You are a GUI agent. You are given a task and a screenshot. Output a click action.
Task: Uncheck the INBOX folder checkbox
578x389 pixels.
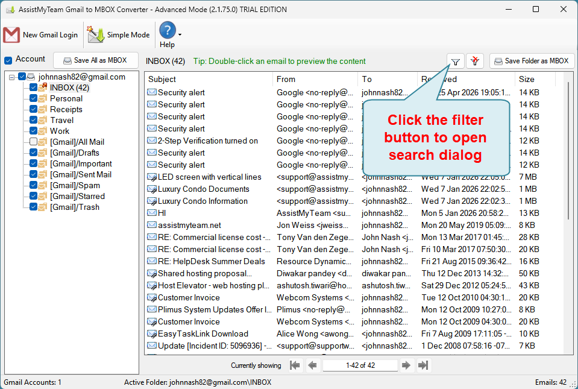pyautogui.click(x=34, y=88)
